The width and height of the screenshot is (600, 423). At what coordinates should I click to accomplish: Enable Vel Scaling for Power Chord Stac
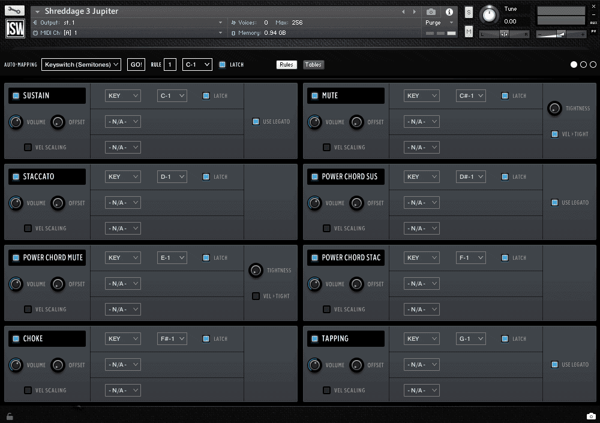pos(326,310)
